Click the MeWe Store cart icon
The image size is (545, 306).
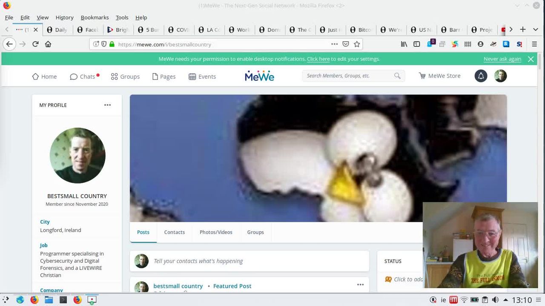coord(422,76)
